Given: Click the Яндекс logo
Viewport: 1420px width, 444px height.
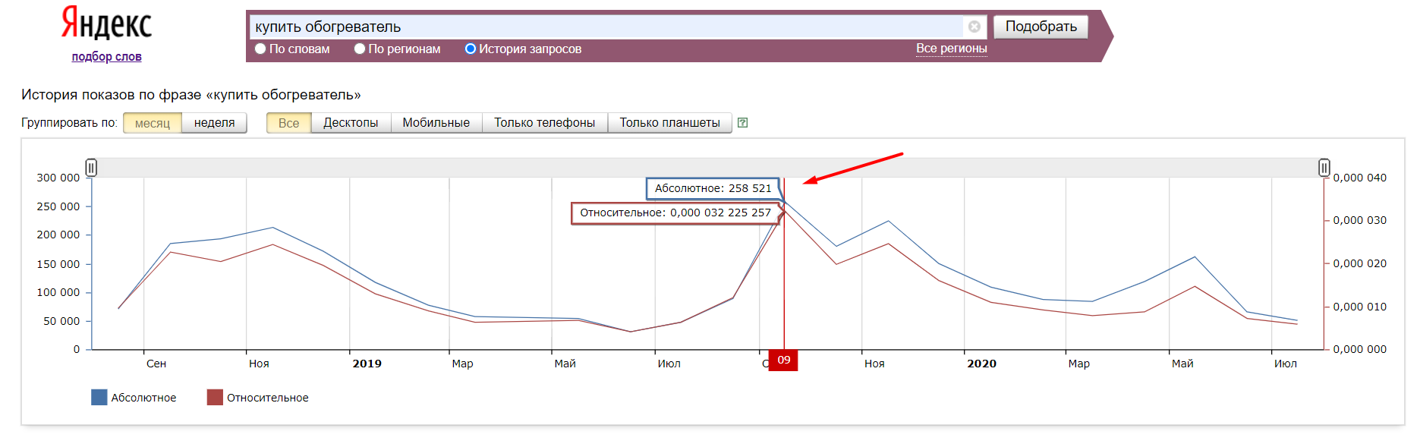Looking at the screenshot, I should pyautogui.click(x=106, y=24).
